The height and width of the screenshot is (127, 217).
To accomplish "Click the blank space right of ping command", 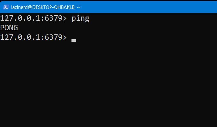I will [x=153, y=18].
